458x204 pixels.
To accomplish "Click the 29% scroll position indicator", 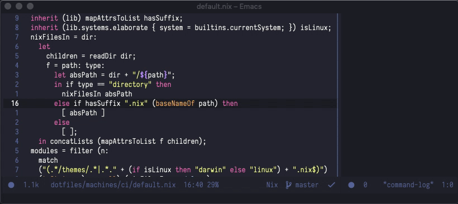I will [x=213, y=184].
